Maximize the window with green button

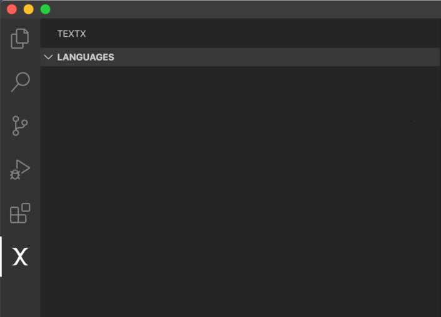pos(45,9)
